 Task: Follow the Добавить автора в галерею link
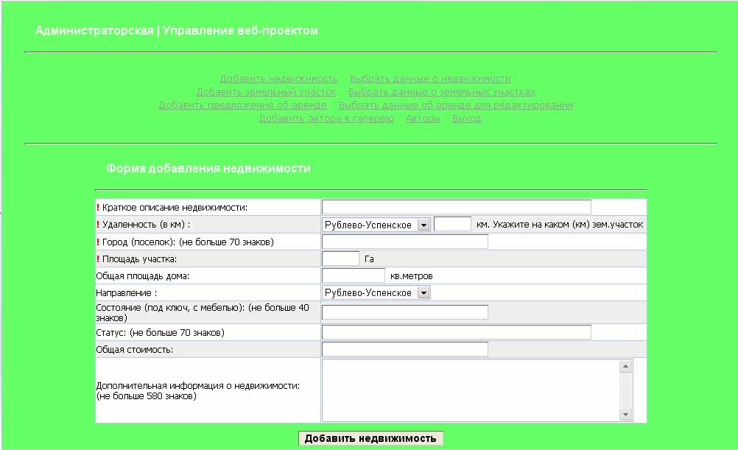pos(326,118)
